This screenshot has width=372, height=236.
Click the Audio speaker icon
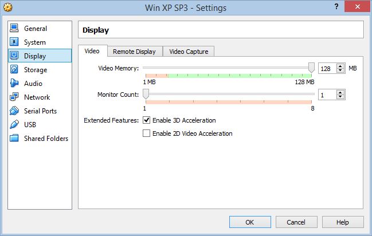coord(14,83)
